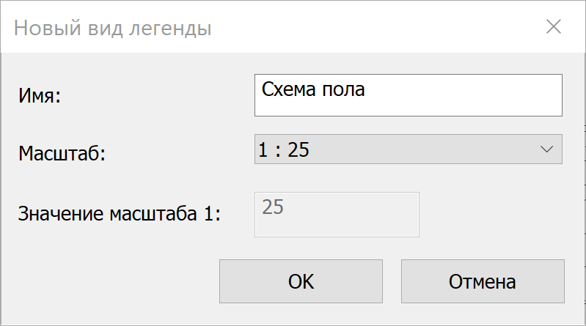Click the X icon in title bar
The width and height of the screenshot is (586, 326).
pyautogui.click(x=554, y=27)
